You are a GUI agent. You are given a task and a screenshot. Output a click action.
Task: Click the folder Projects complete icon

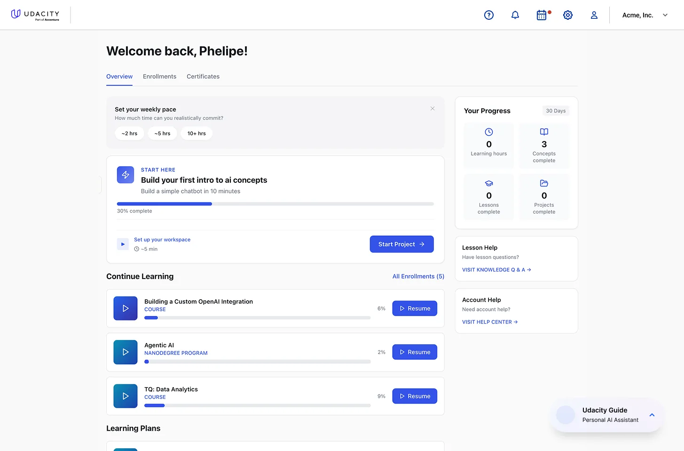click(x=544, y=183)
